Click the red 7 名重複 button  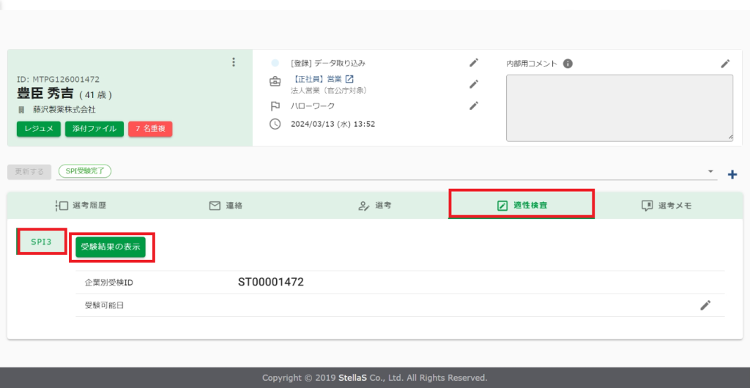click(x=150, y=129)
